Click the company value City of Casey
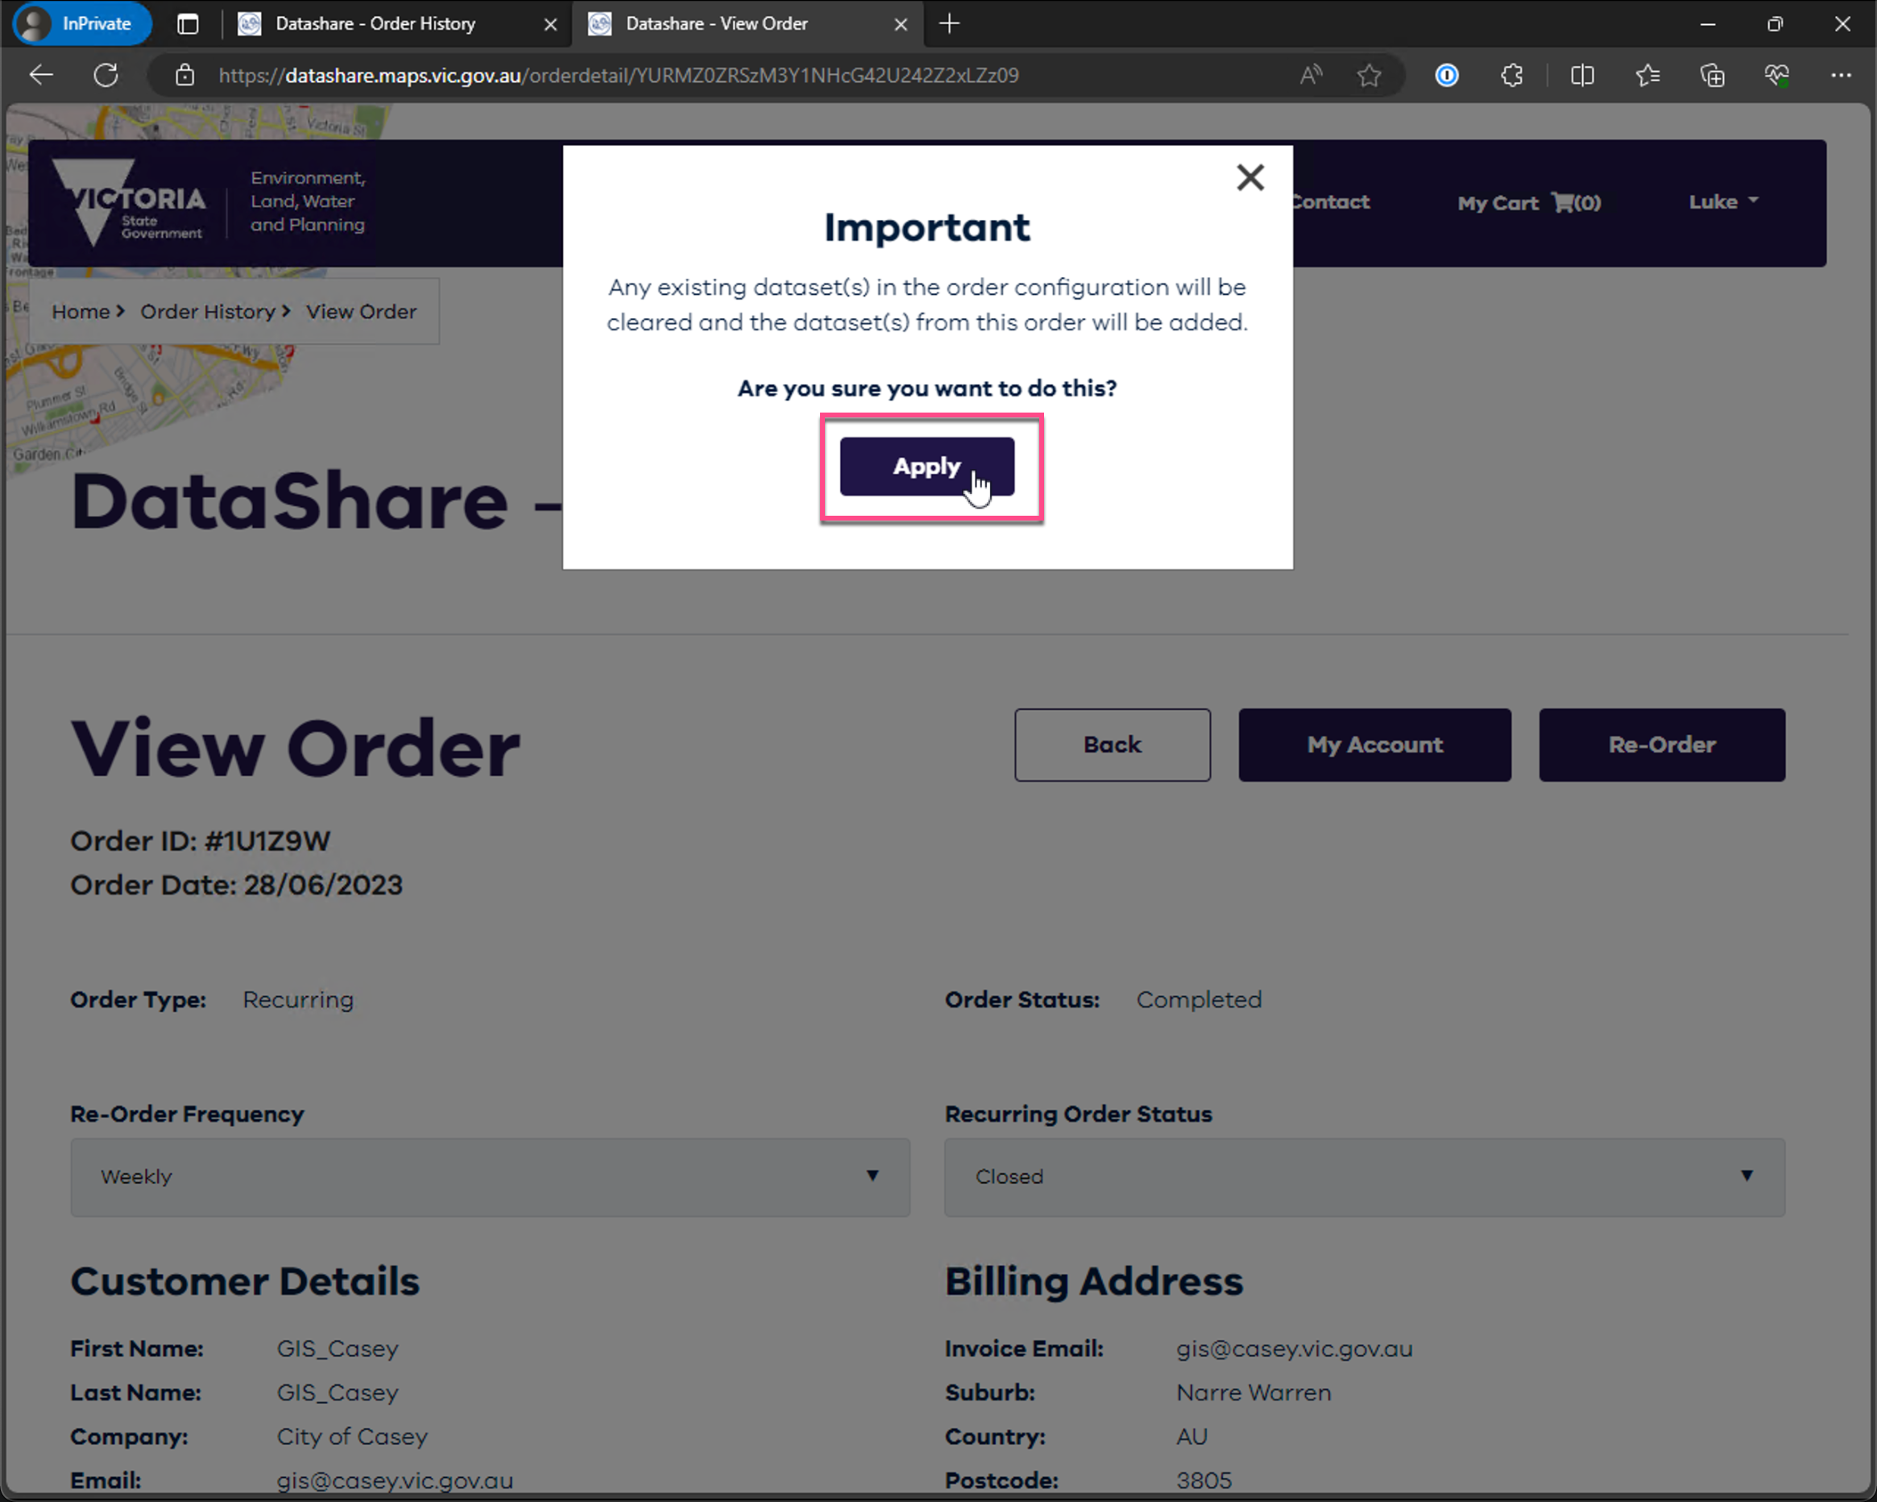Screen dimensions: 1877x1502 click(x=353, y=1437)
